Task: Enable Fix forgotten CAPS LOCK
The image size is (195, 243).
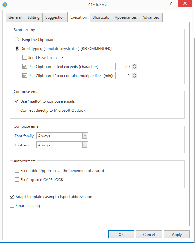Action: coord(17,179)
